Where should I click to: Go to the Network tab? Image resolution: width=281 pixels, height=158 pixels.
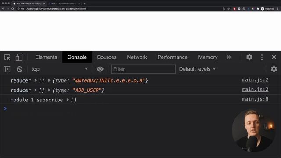[137, 57]
